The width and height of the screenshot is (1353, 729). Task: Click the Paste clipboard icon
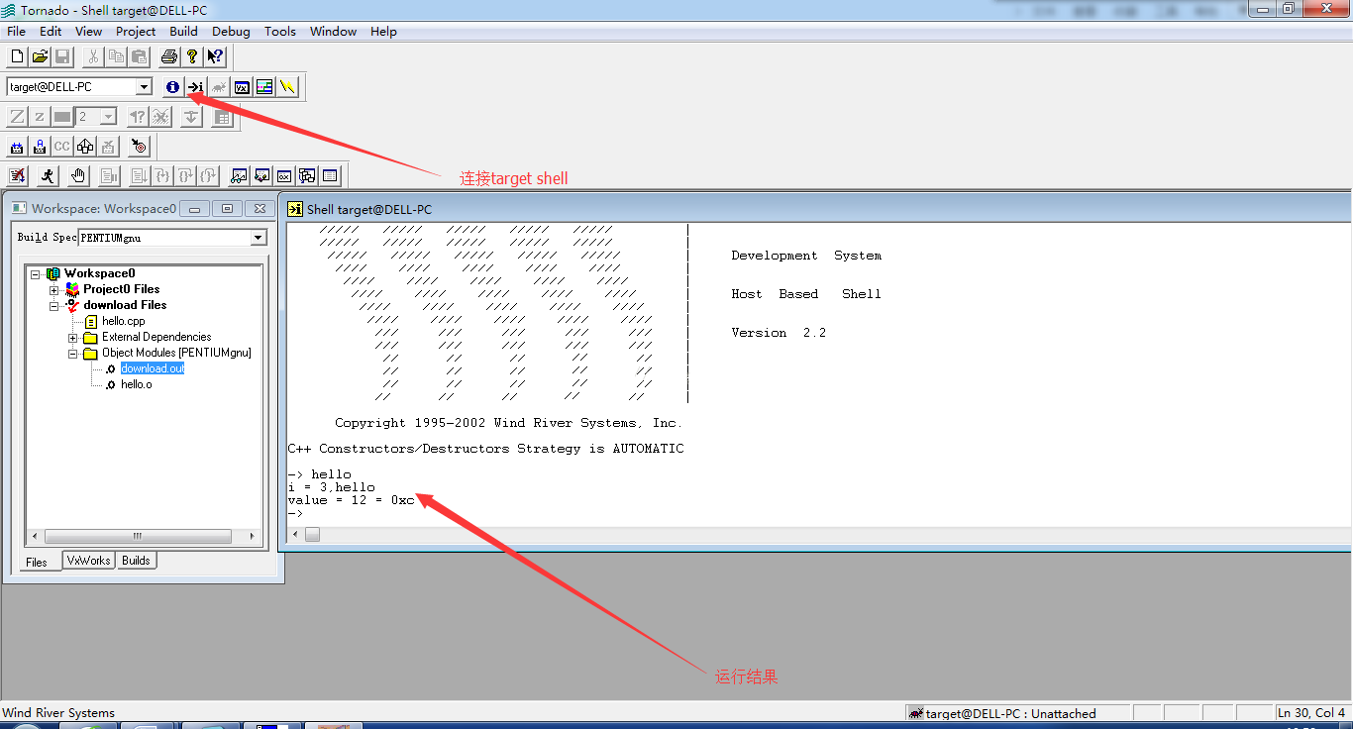click(x=139, y=56)
